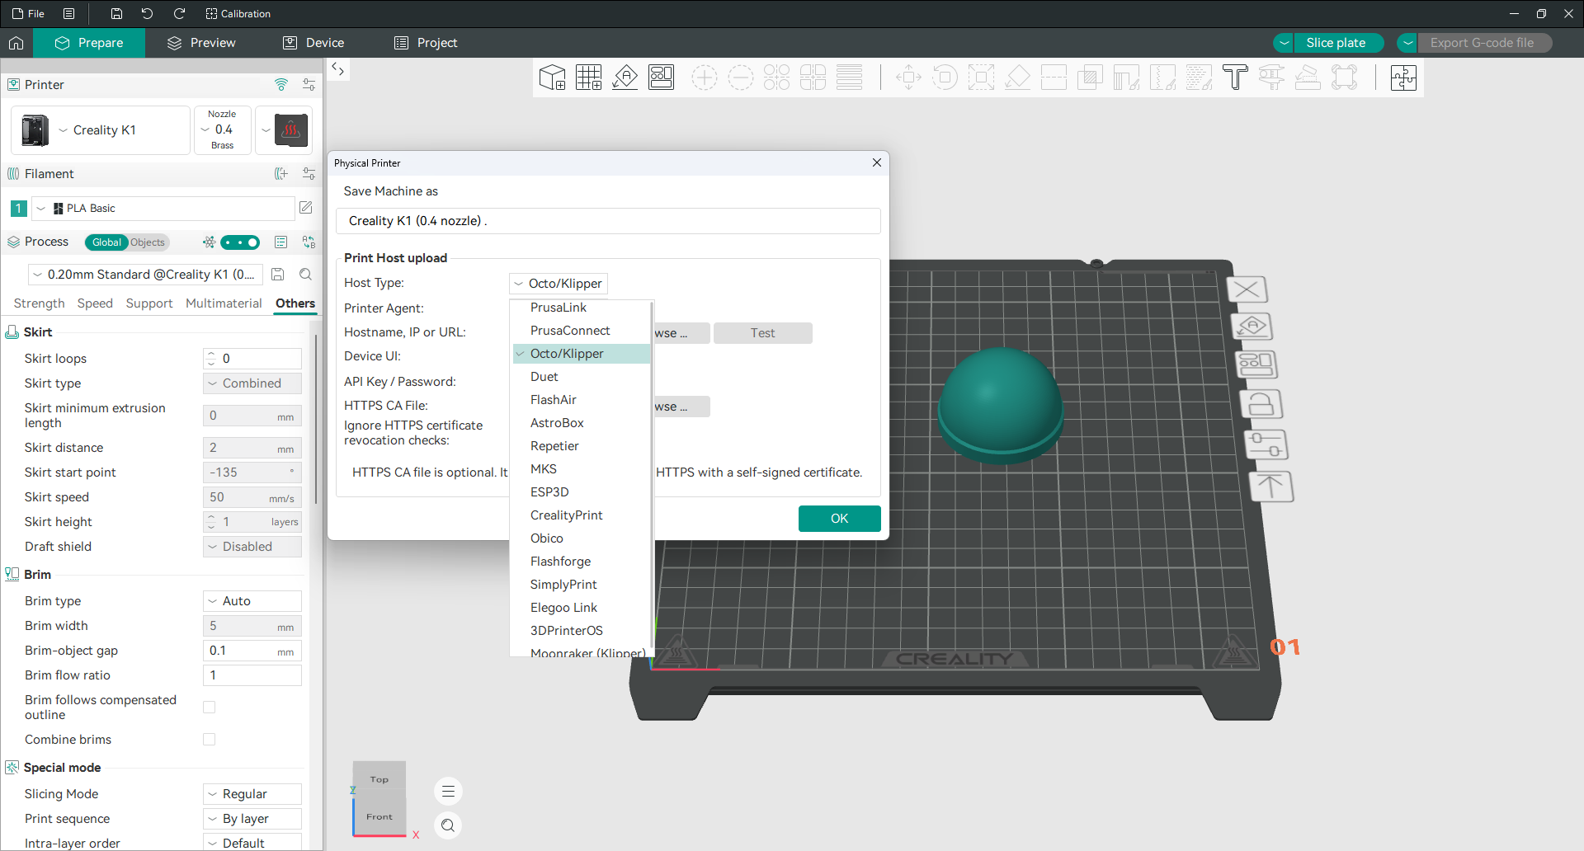
Task: Close the Physical Printer dialog
Action: tap(877, 162)
